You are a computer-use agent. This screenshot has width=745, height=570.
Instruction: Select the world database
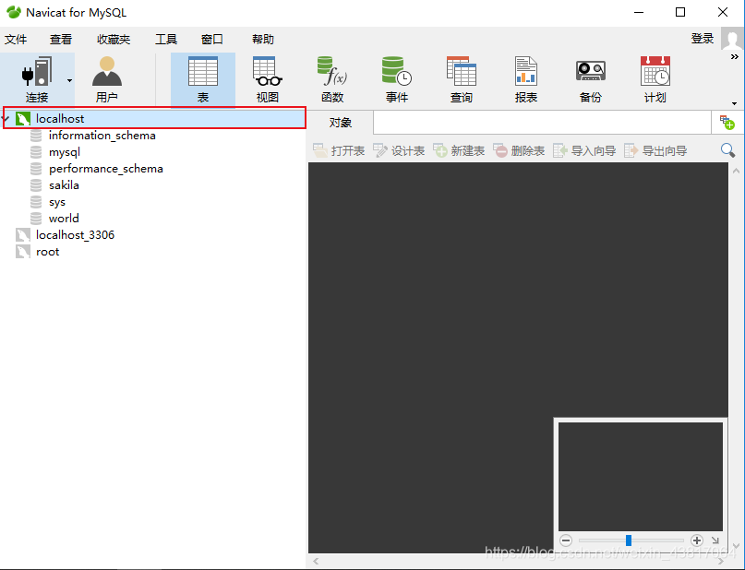64,219
